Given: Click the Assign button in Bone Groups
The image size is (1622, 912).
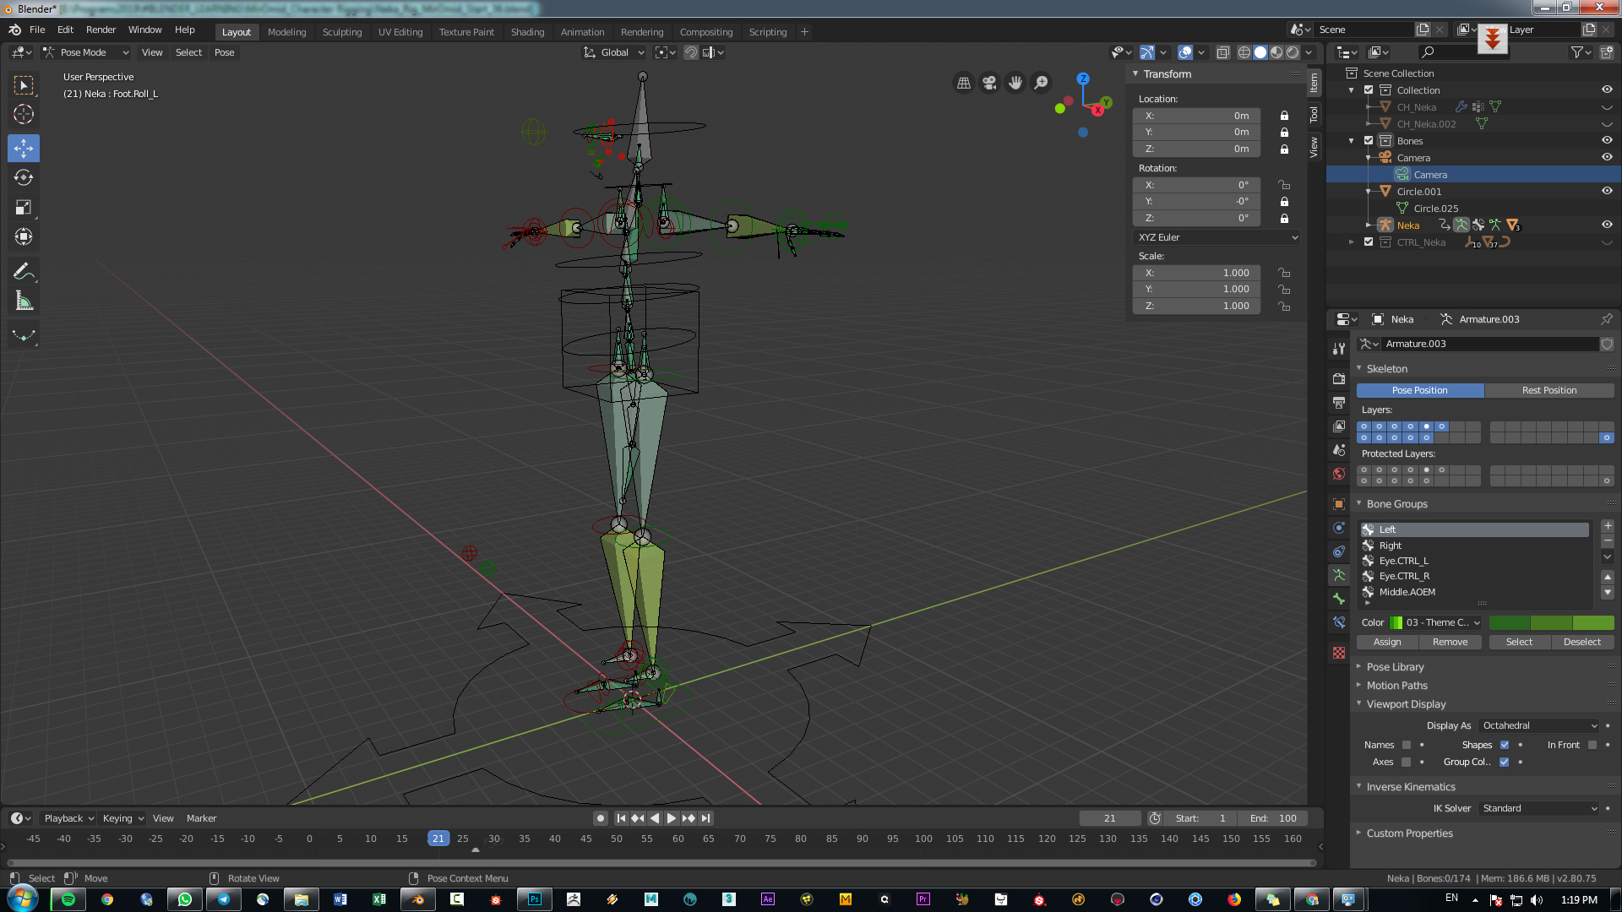Looking at the screenshot, I should (1386, 642).
